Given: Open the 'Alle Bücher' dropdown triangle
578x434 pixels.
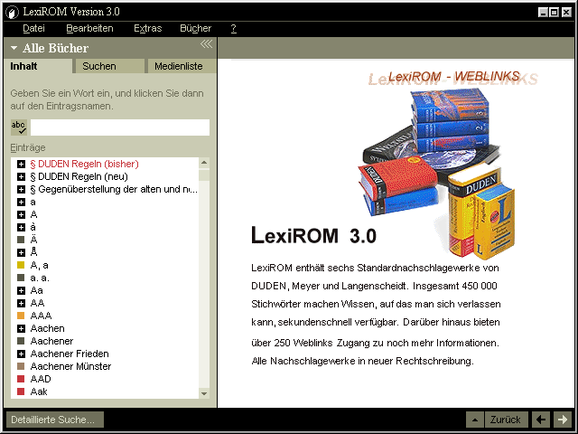Looking at the screenshot, I should click(14, 48).
